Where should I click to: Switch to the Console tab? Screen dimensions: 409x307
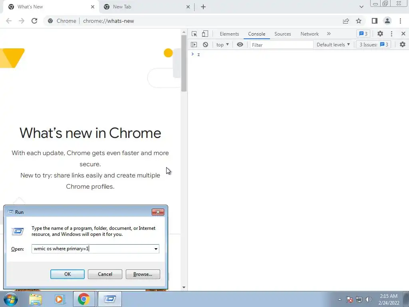pos(257,34)
